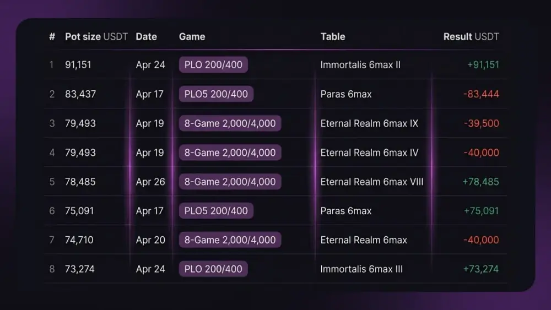The width and height of the screenshot is (551, 310).
Task: Select the 73,274 pot size in row 8
Action: point(80,269)
